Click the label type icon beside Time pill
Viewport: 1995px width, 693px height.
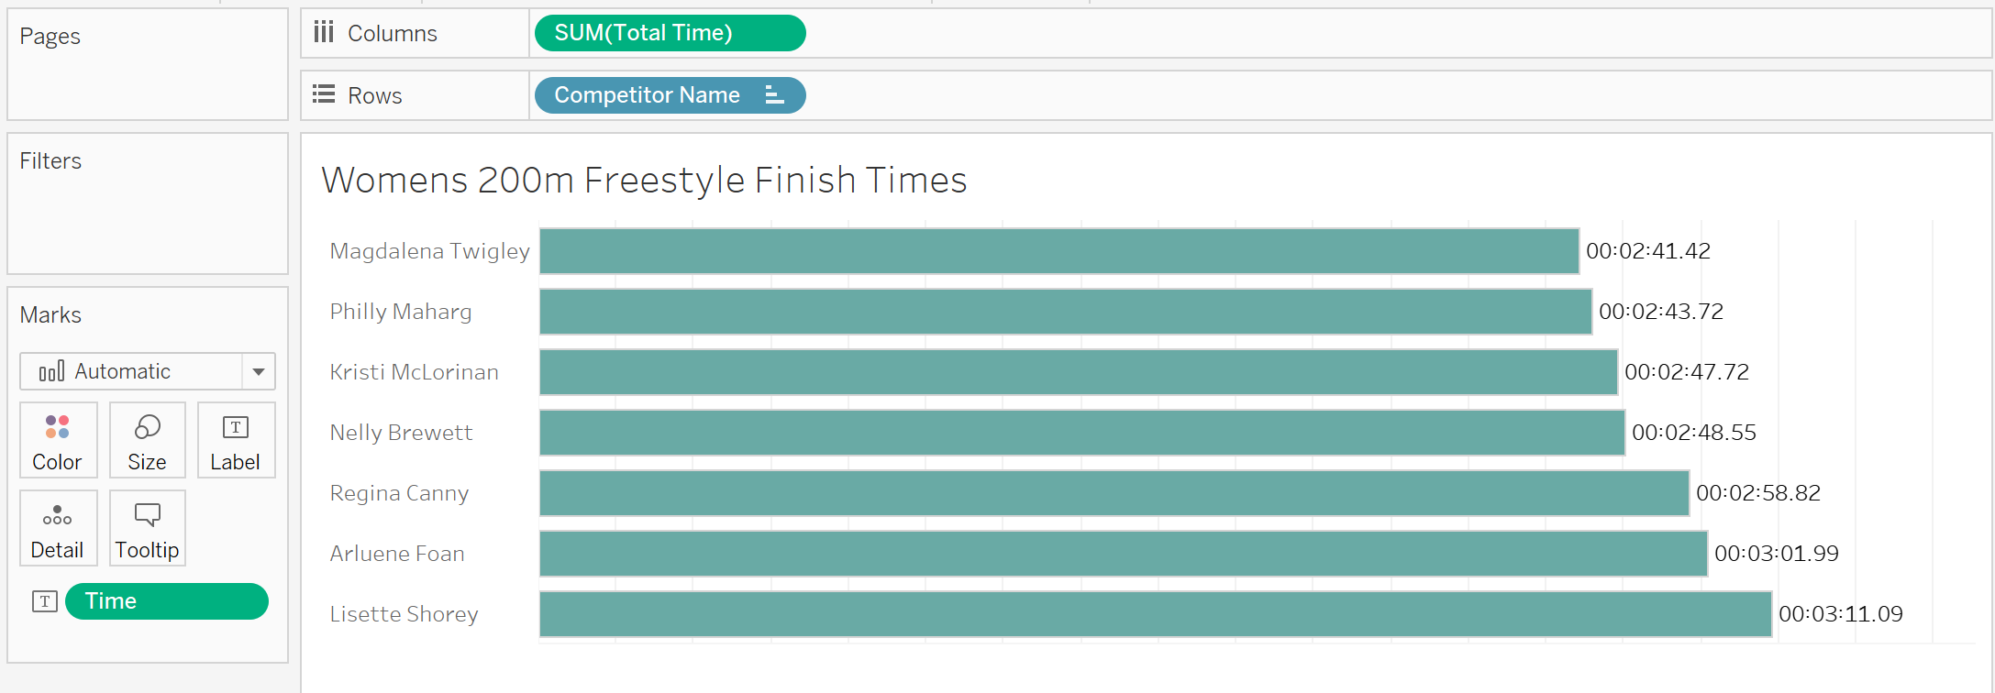coord(45,601)
